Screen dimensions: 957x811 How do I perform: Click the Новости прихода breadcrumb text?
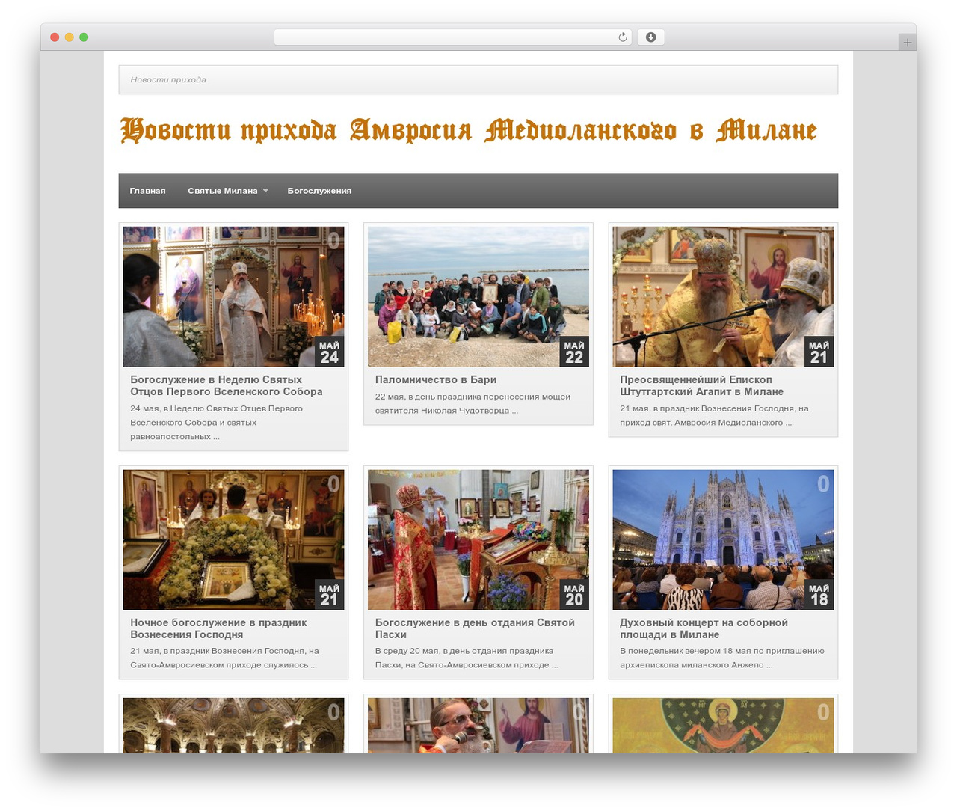click(x=168, y=79)
